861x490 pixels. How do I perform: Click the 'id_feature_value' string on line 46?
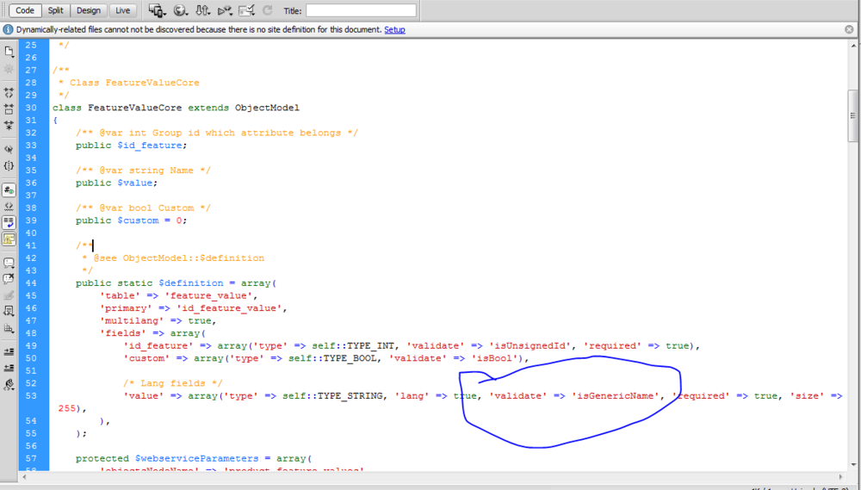(x=229, y=308)
